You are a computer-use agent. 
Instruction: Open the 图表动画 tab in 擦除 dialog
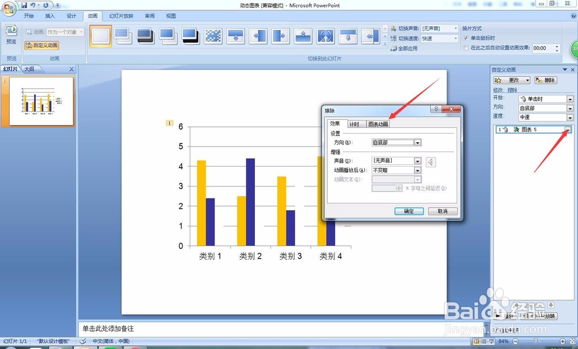click(x=378, y=124)
